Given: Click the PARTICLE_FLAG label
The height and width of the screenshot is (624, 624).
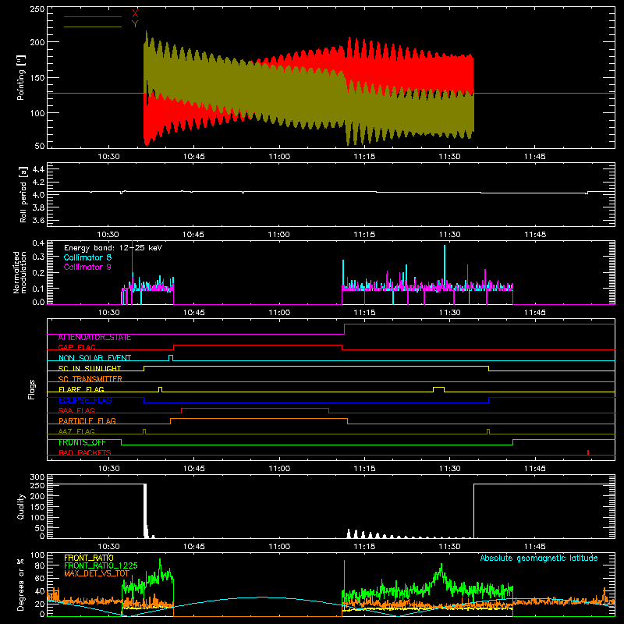Looking at the screenshot, I should pos(87,421).
